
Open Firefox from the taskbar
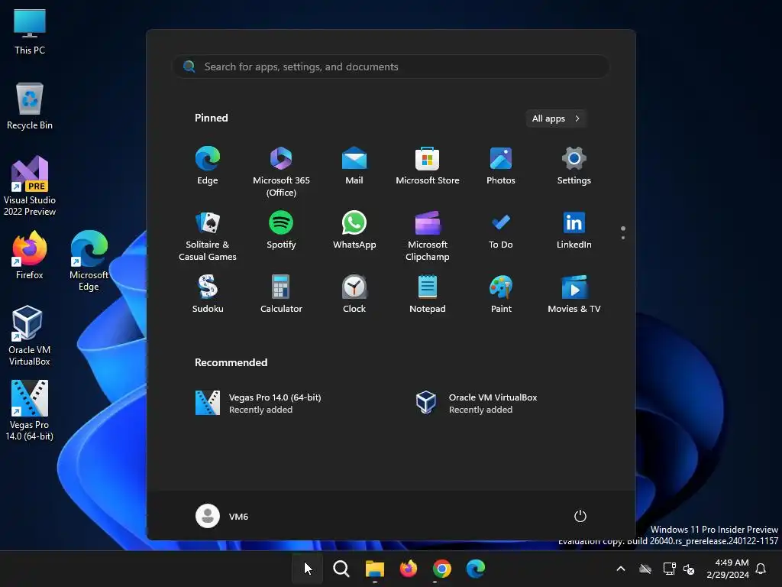(409, 569)
